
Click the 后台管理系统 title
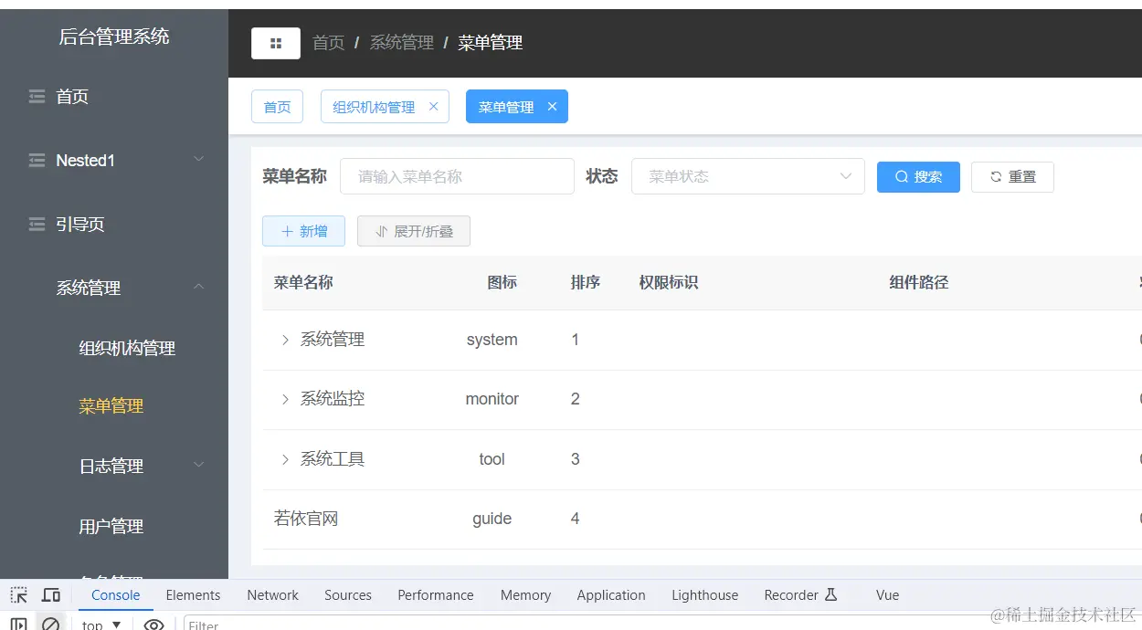click(114, 37)
